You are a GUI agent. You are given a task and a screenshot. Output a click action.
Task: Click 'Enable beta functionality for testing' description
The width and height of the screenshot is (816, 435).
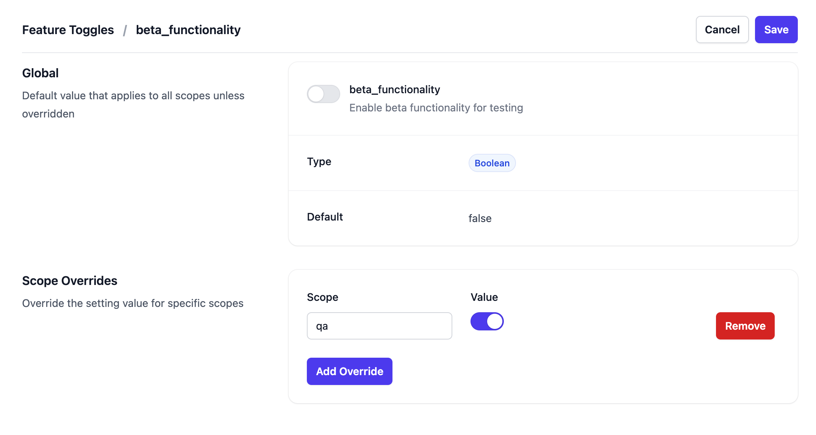click(x=436, y=108)
